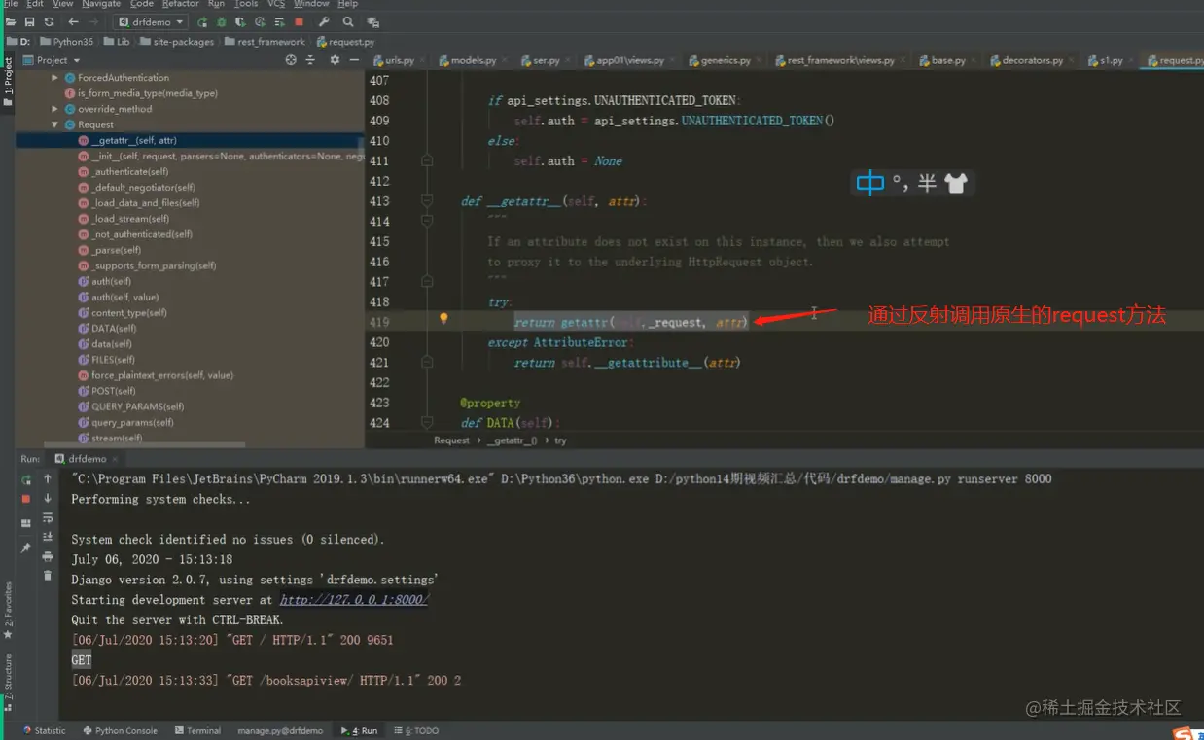Click the rest_framework breadcrumb folder
The width and height of the screenshot is (1204, 740).
point(265,42)
